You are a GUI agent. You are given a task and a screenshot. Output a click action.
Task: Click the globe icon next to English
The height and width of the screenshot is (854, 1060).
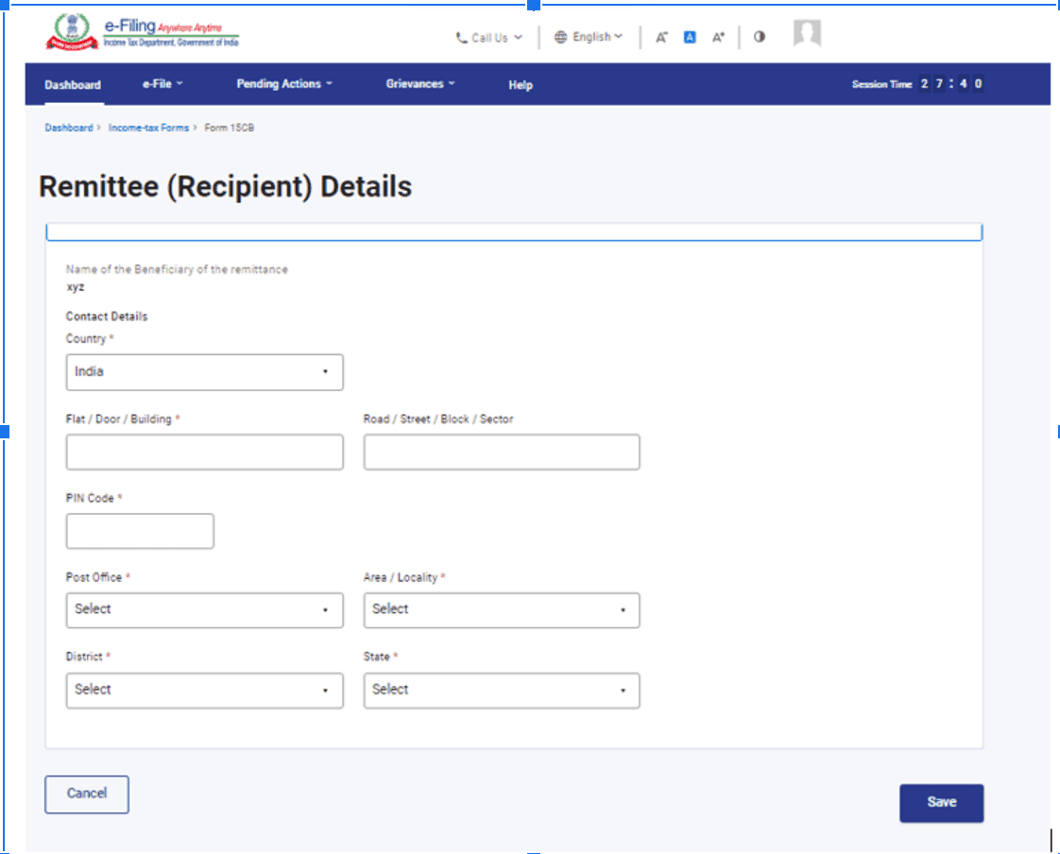[560, 37]
